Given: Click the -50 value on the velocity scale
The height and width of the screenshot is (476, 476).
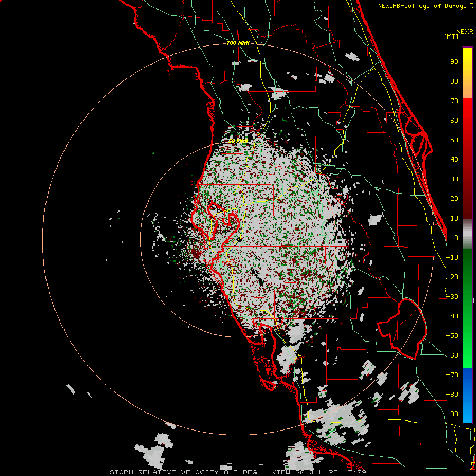Looking at the screenshot, I should click(452, 336).
